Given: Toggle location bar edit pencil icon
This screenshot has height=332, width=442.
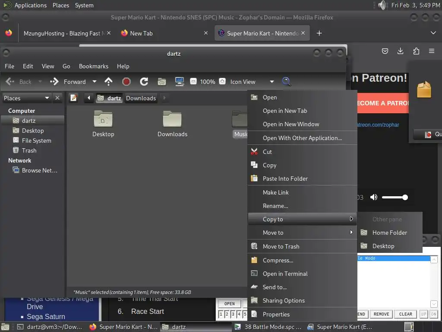Looking at the screenshot, I should tap(73, 98).
